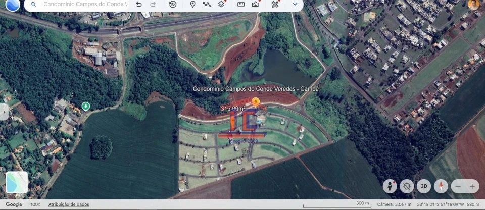Toggle the 3D view button
The width and height of the screenshot is (485, 210).
point(424,186)
